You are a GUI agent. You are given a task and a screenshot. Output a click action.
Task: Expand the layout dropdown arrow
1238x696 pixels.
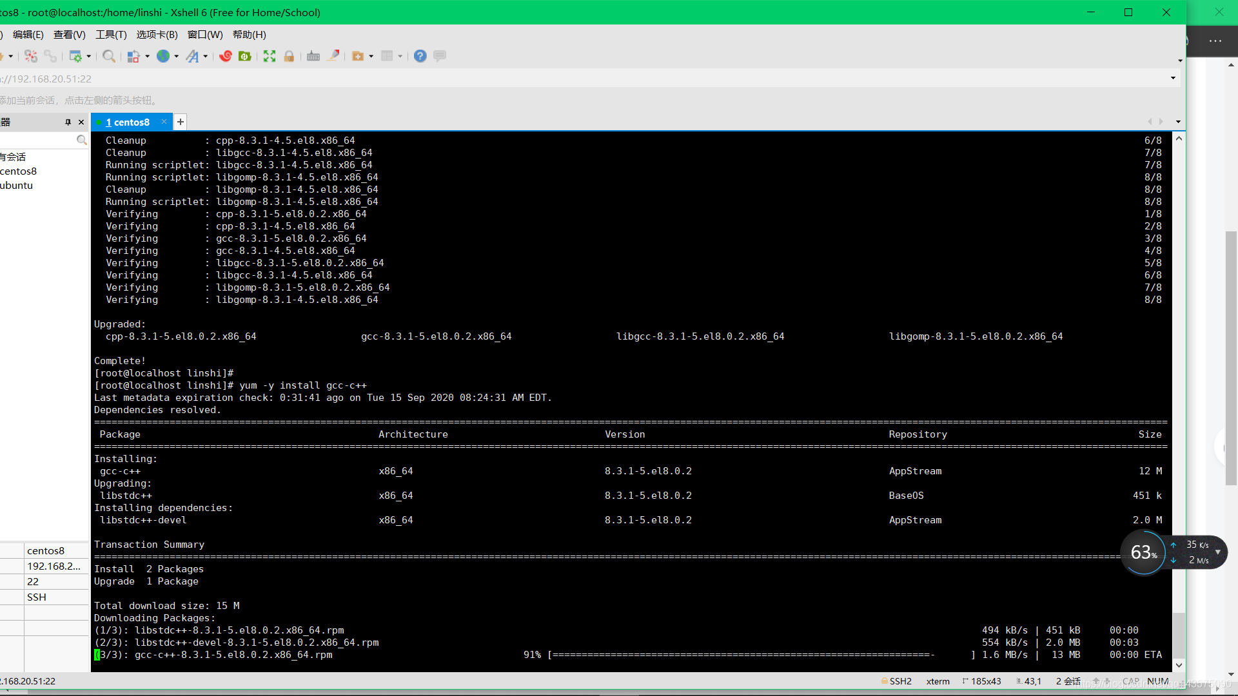[x=400, y=56]
